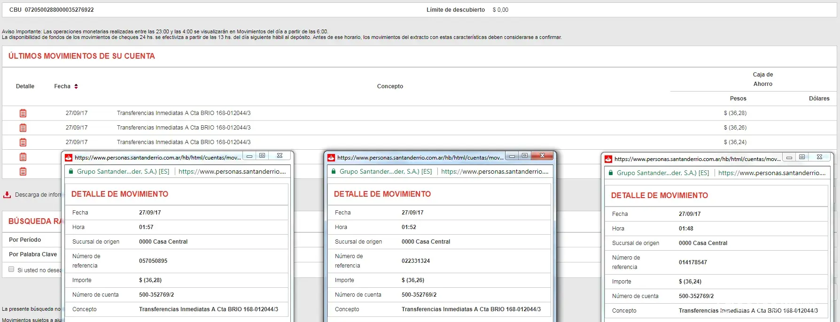Click the Pesos column header
The height and width of the screenshot is (322, 840).
[738, 99]
